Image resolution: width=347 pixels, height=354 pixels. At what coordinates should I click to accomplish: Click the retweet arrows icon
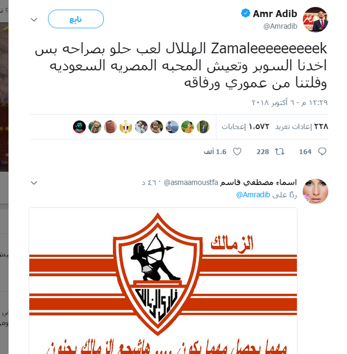(279, 151)
